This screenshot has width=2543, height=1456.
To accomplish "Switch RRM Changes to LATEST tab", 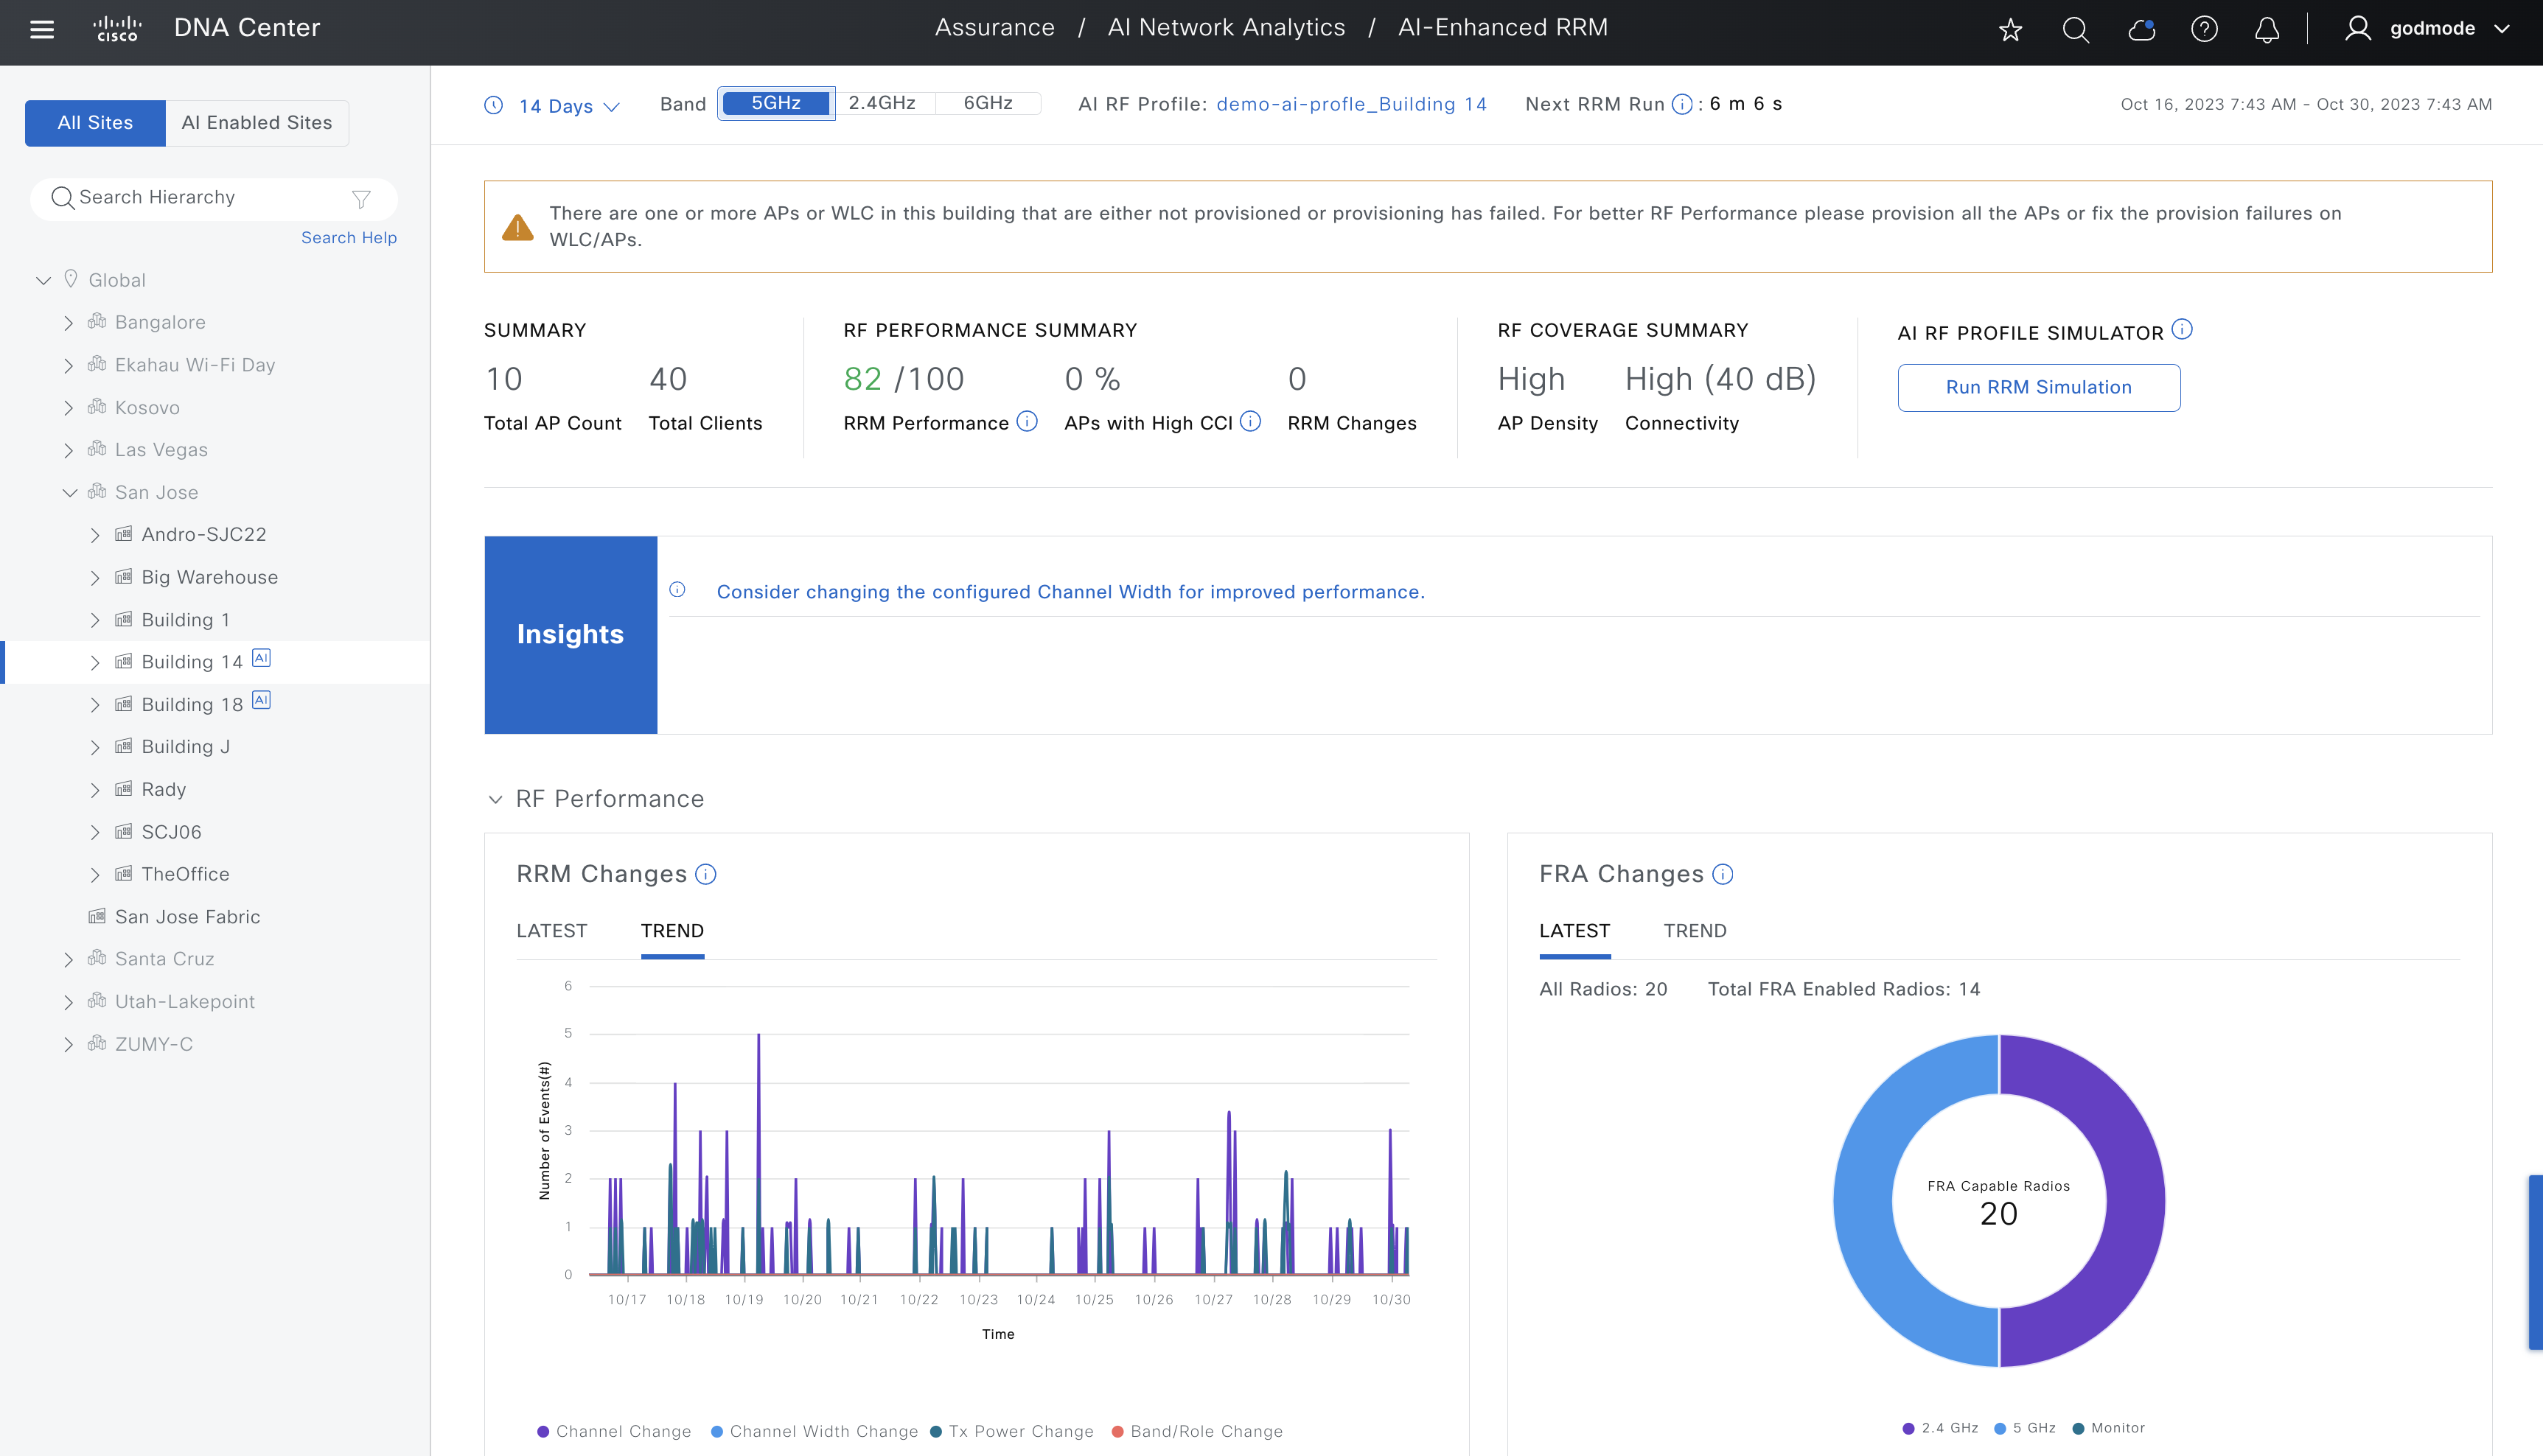I will click(551, 931).
